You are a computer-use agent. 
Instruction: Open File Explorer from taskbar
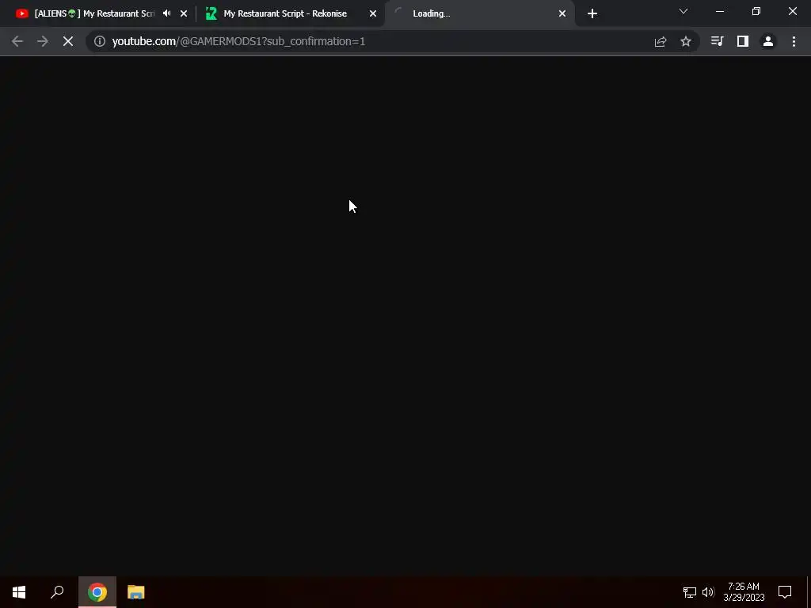point(136,592)
